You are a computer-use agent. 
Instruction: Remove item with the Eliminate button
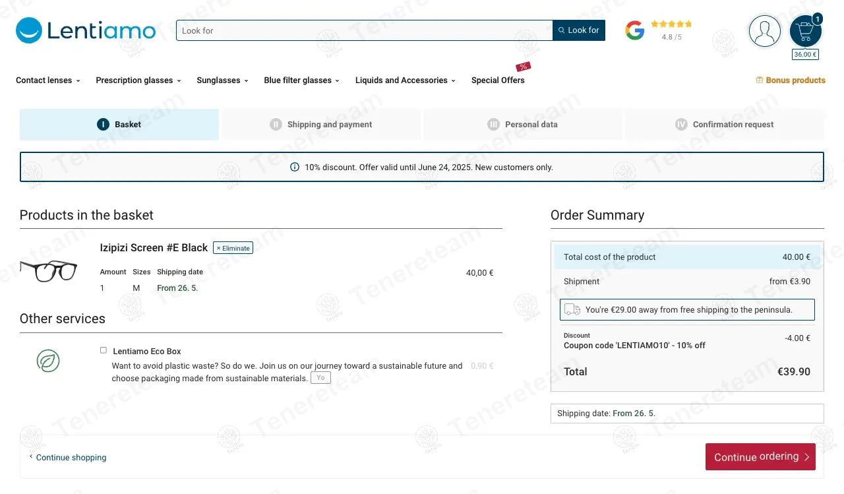(233, 248)
